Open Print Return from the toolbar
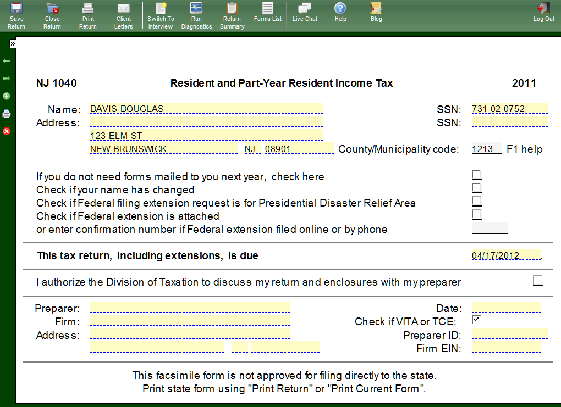This screenshot has height=407, width=561. tap(88, 15)
